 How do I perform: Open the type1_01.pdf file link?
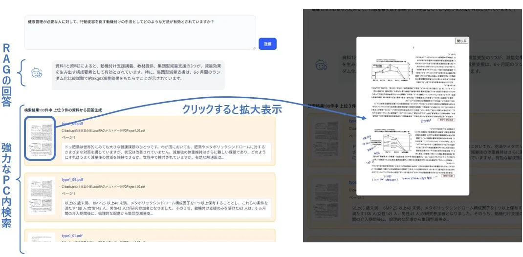(72, 236)
